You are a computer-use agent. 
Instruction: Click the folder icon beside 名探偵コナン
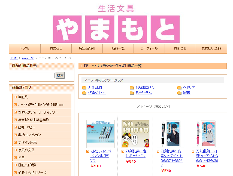pyautogui.click(x=132, y=88)
